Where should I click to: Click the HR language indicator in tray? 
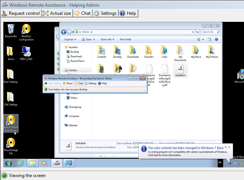(x=220, y=163)
